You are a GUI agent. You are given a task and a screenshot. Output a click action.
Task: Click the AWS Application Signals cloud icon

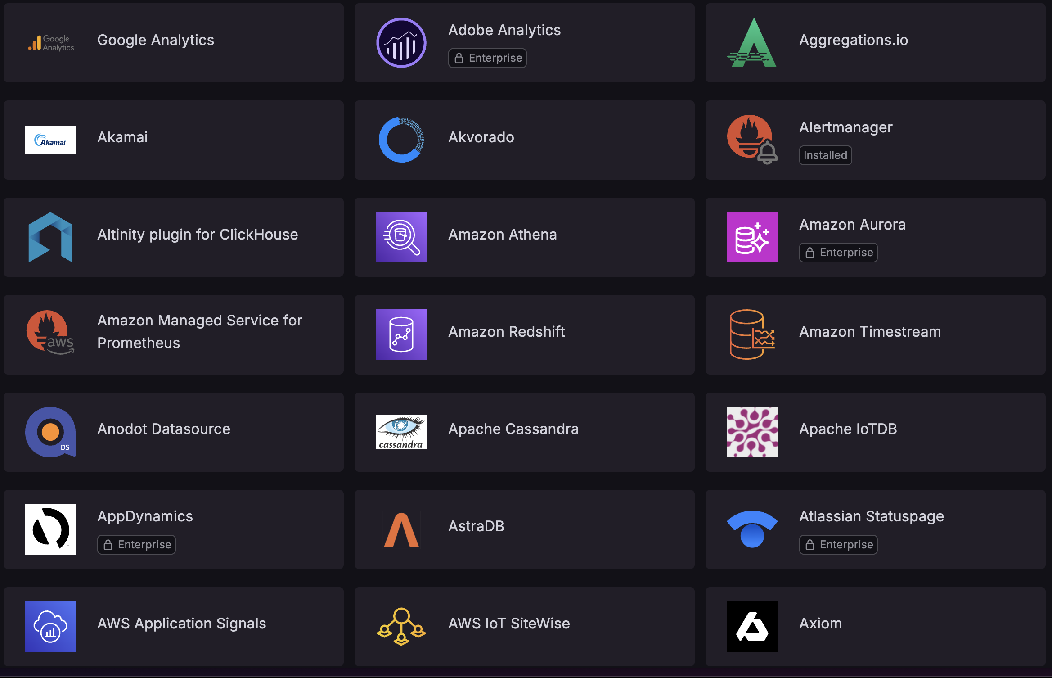(50, 627)
